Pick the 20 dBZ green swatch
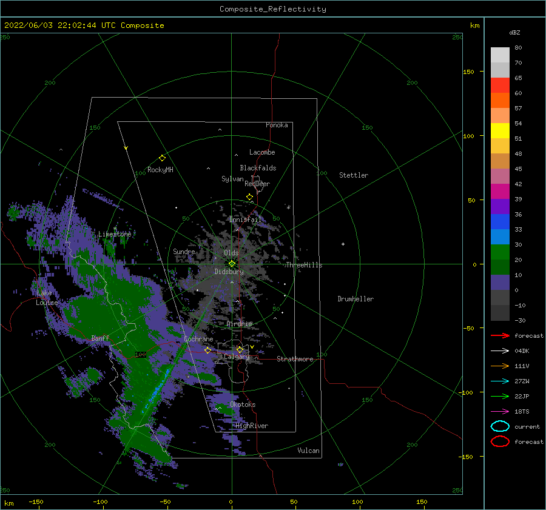The height and width of the screenshot is (510, 546). 500,267
